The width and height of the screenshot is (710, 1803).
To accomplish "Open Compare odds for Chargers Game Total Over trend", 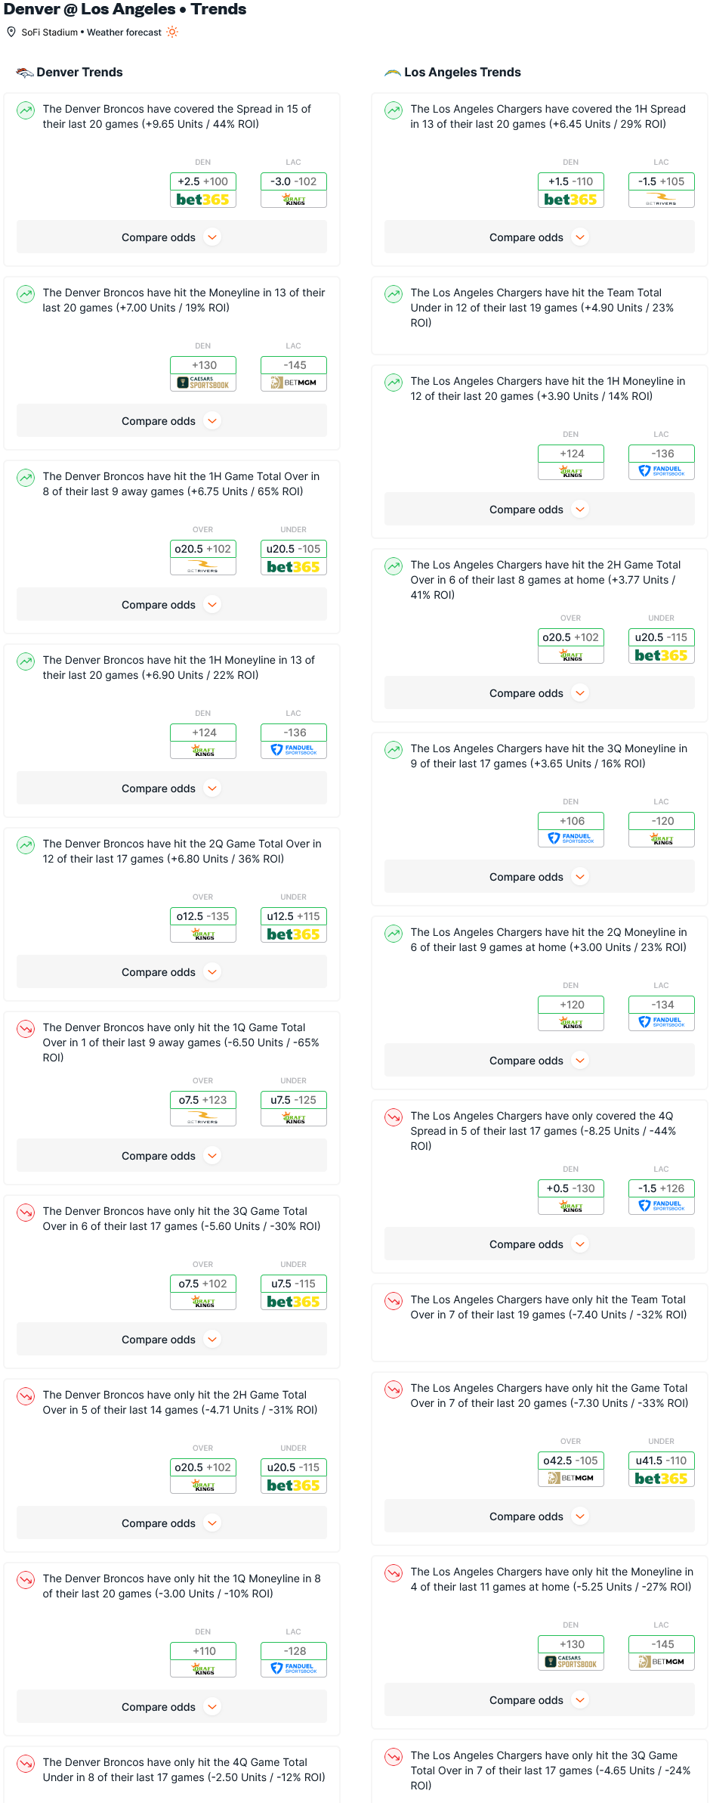I will pos(539,1516).
